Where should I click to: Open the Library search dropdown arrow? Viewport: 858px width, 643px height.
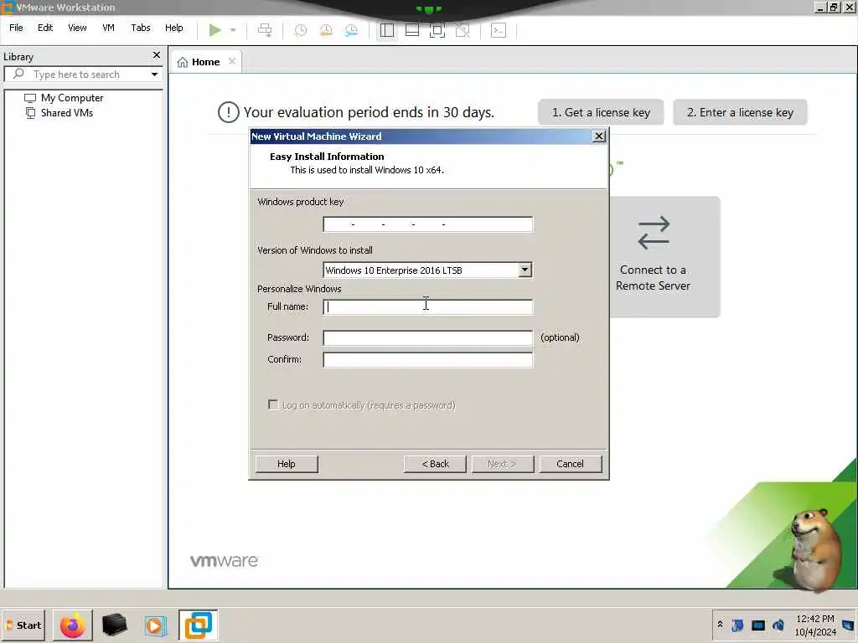tap(154, 75)
